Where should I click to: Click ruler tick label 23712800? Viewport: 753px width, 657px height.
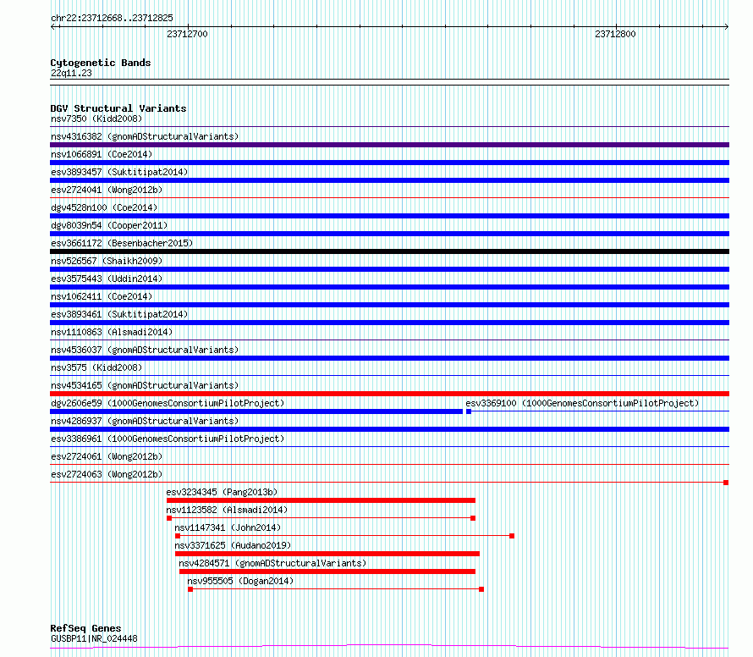click(x=615, y=34)
